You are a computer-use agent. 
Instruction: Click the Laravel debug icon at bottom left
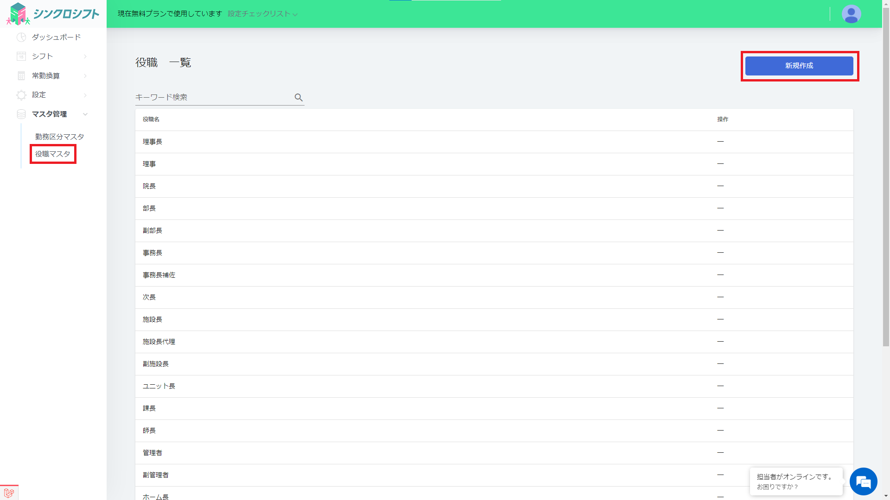click(x=9, y=493)
